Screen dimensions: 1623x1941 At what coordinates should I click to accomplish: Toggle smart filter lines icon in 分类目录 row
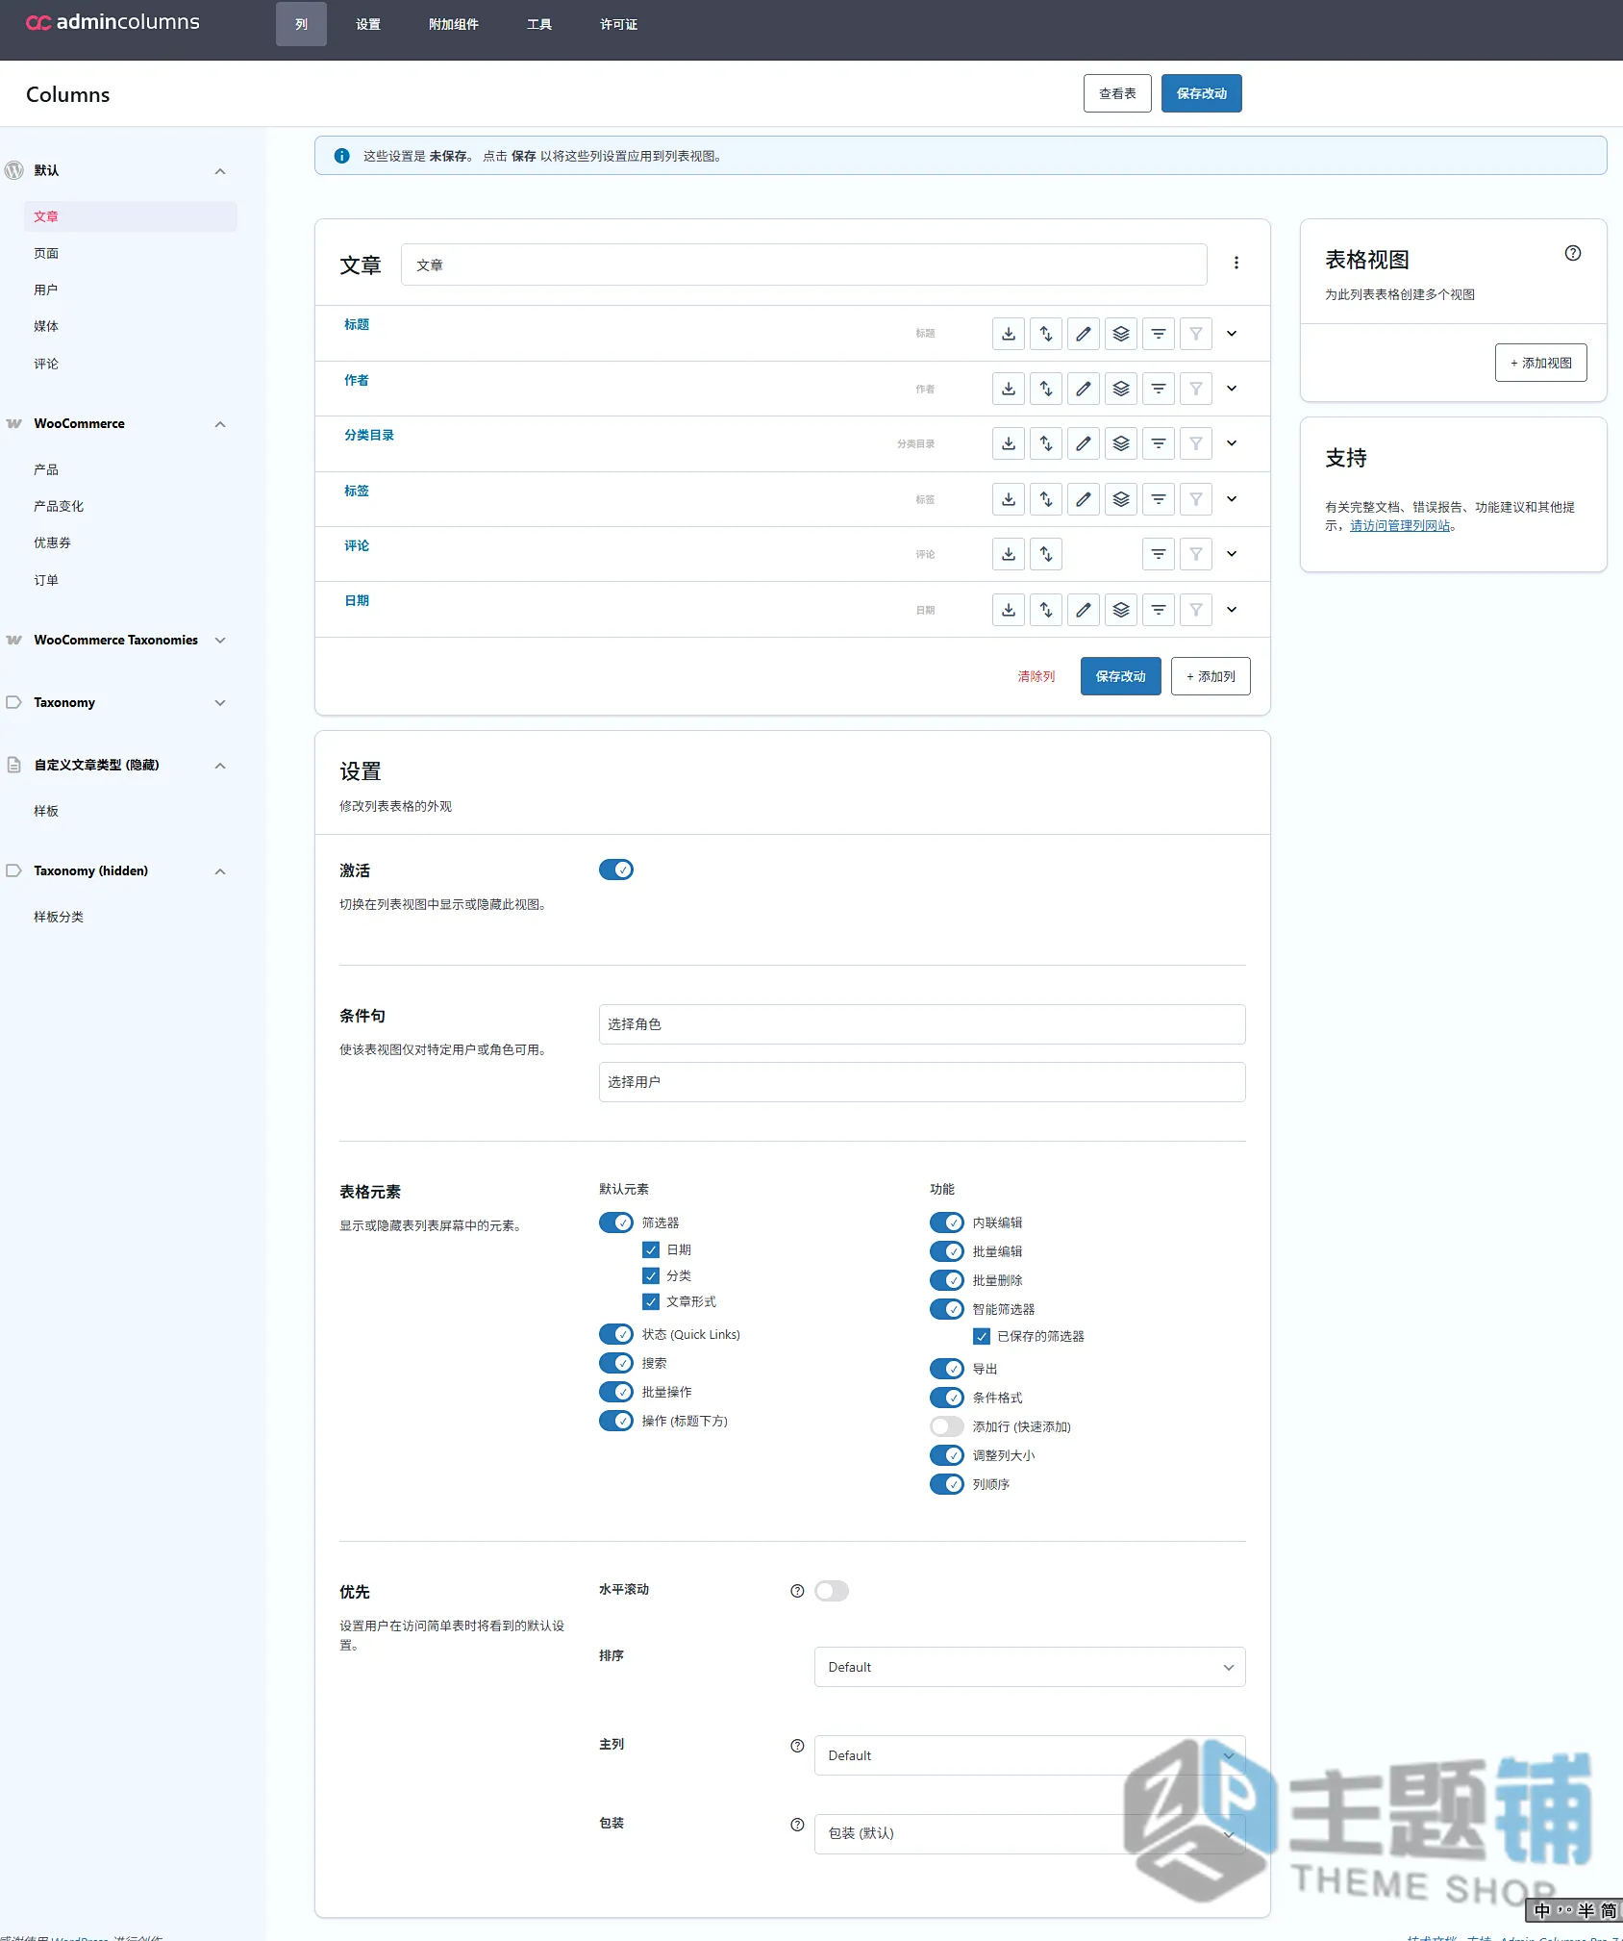[1159, 443]
